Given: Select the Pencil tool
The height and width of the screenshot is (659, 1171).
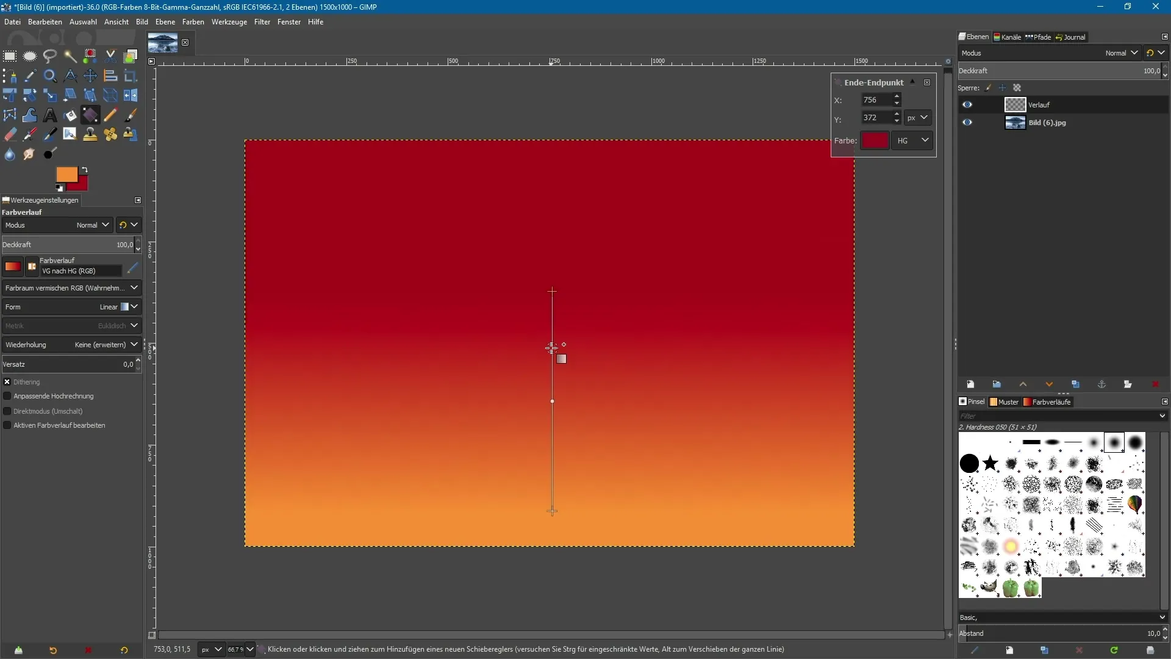Looking at the screenshot, I should click(x=110, y=115).
